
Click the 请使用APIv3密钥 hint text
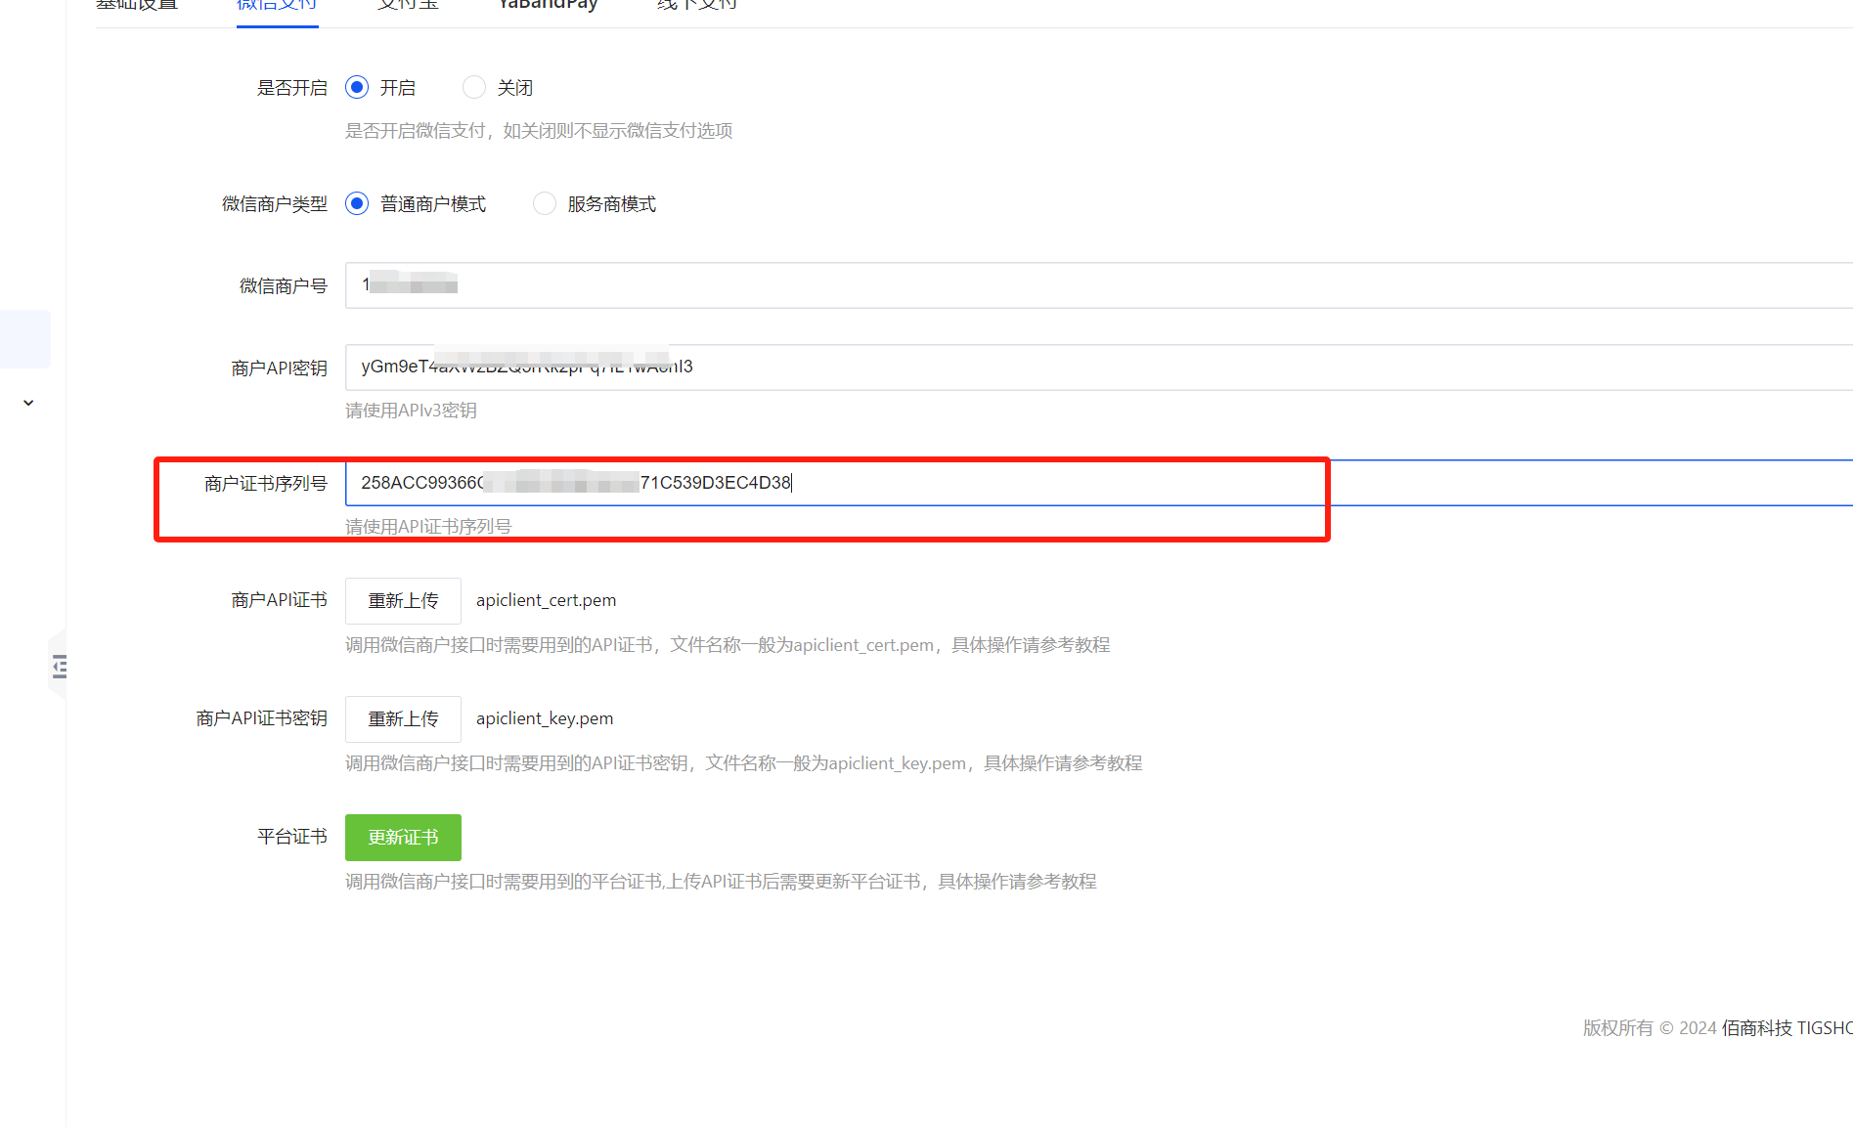click(411, 411)
